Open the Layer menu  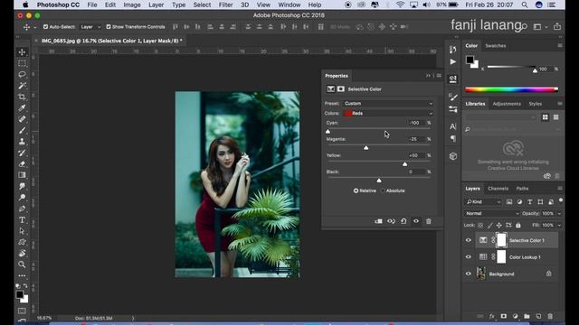(x=157, y=5)
